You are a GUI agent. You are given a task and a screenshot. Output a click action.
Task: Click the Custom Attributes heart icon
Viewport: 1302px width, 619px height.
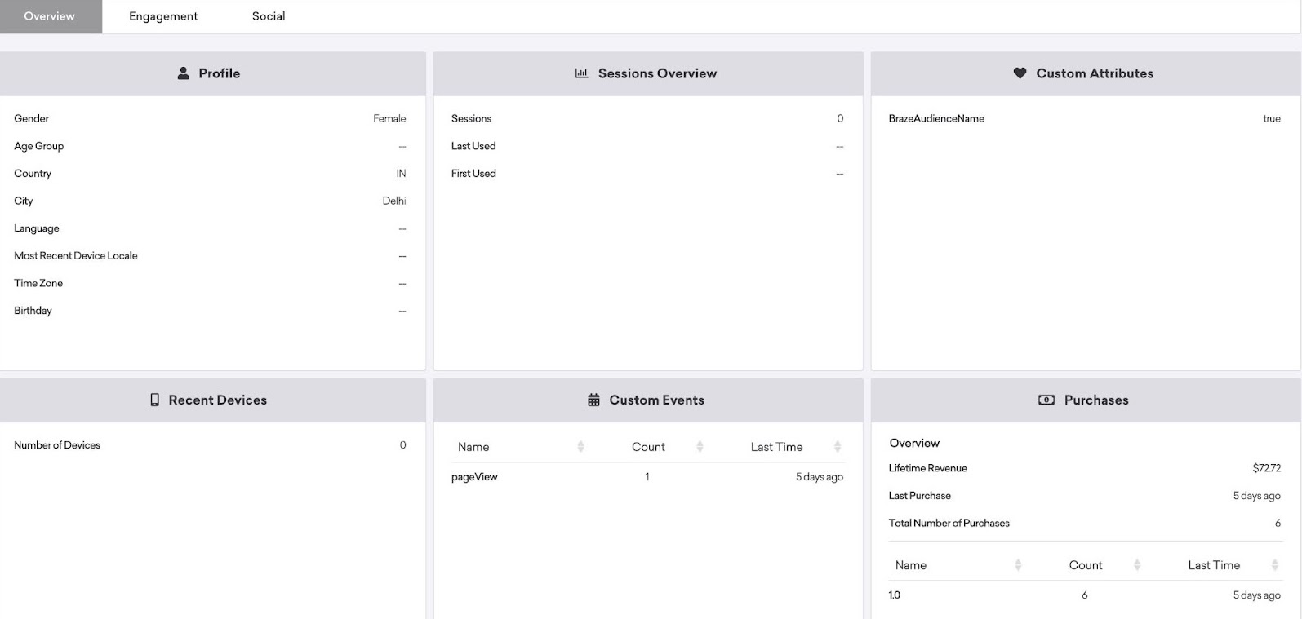(x=1020, y=73)
